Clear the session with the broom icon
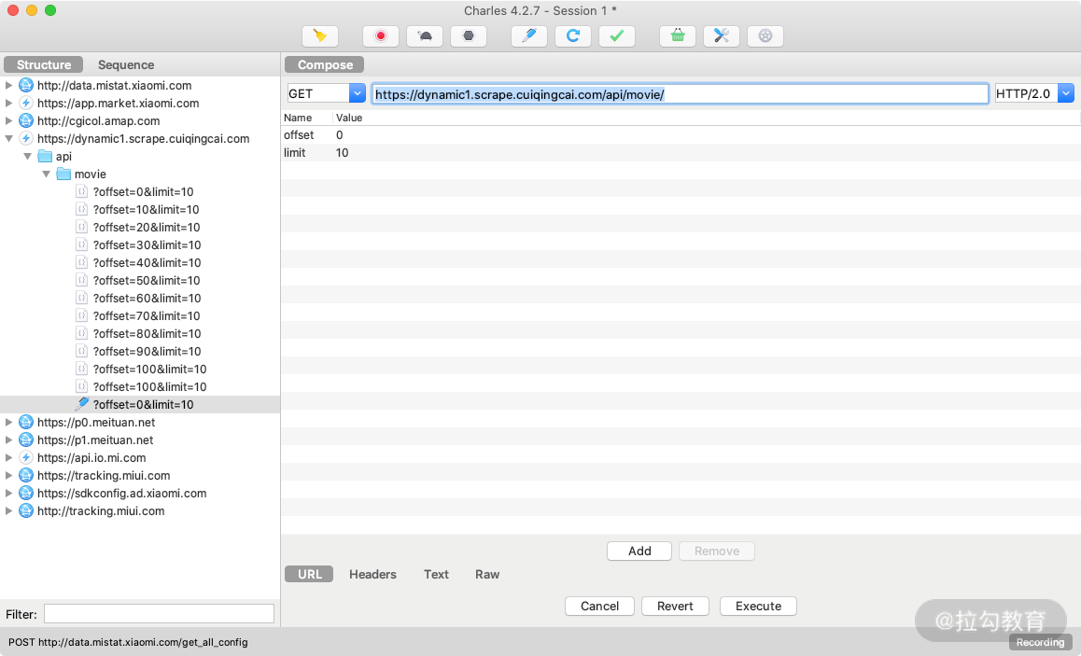 [320, 35]
